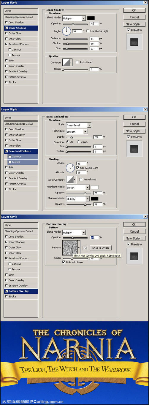Viewport: 149px width, 405px height.
Task: Enable Drop Shadow checkbox in the Inner Shadow dialog
Action: point(7,23)
